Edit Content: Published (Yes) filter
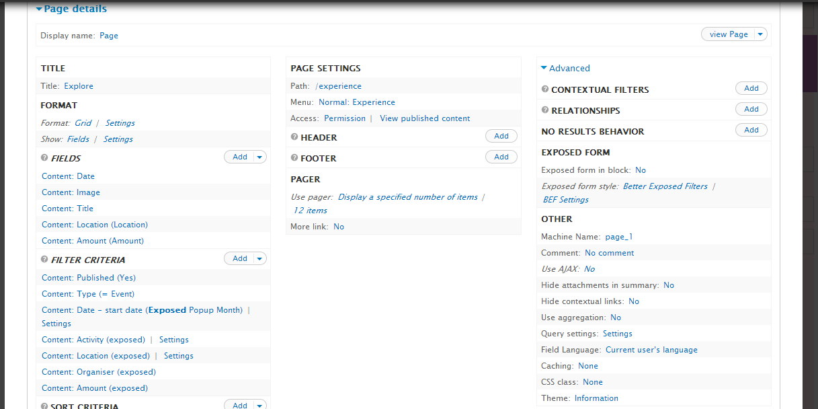Screen dimensions: 818x409 tap(89, 278)
